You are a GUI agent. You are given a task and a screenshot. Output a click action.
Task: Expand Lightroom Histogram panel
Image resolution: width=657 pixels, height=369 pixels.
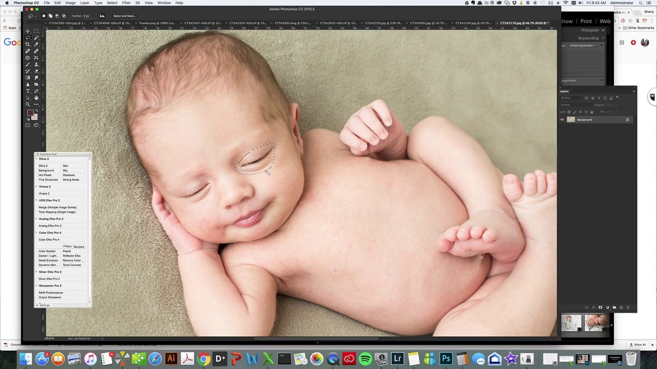point(603,30)
